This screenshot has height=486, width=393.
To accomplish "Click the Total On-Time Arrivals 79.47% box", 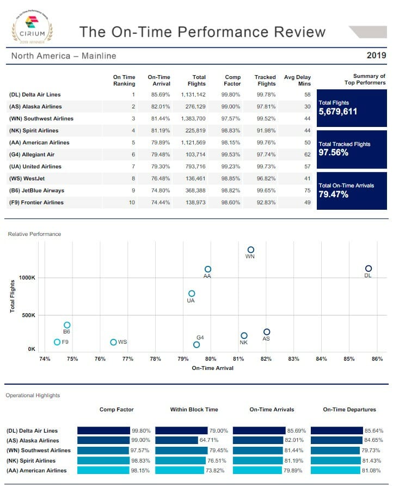I will (352, 191).
